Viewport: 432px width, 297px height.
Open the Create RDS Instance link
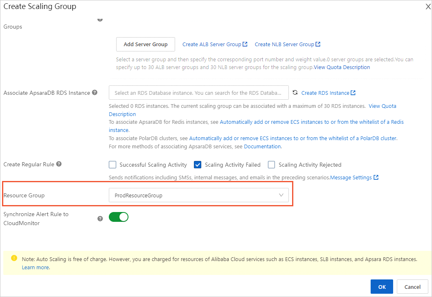(325, 93)
